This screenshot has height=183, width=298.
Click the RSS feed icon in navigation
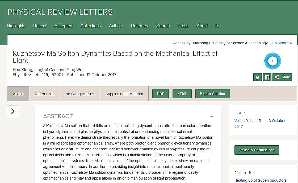217,26
